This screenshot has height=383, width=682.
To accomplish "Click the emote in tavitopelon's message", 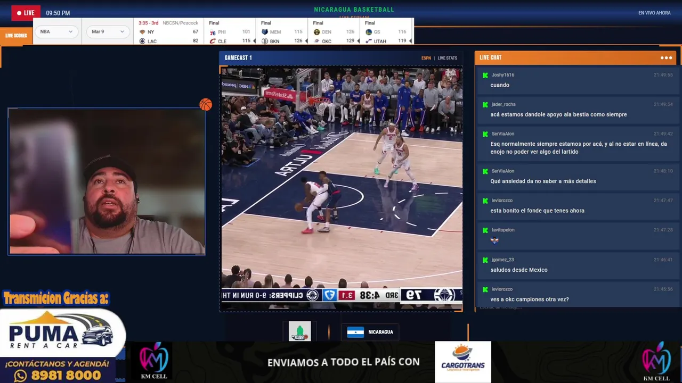I will pyautogui.click(x=494, y=240).
